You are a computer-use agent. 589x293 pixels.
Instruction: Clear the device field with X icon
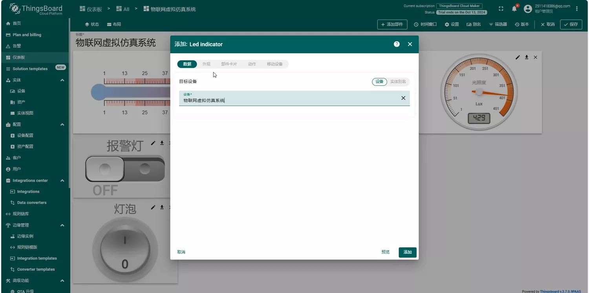pos(403,98)
